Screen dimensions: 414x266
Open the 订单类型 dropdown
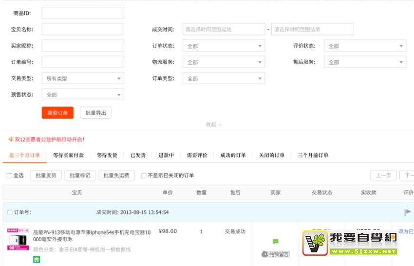click(x=224, y=78)
